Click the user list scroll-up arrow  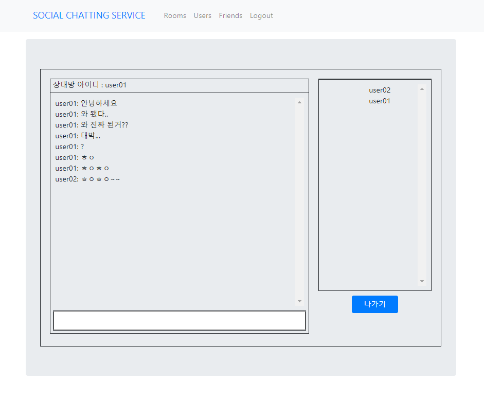[x=422, y=89]
